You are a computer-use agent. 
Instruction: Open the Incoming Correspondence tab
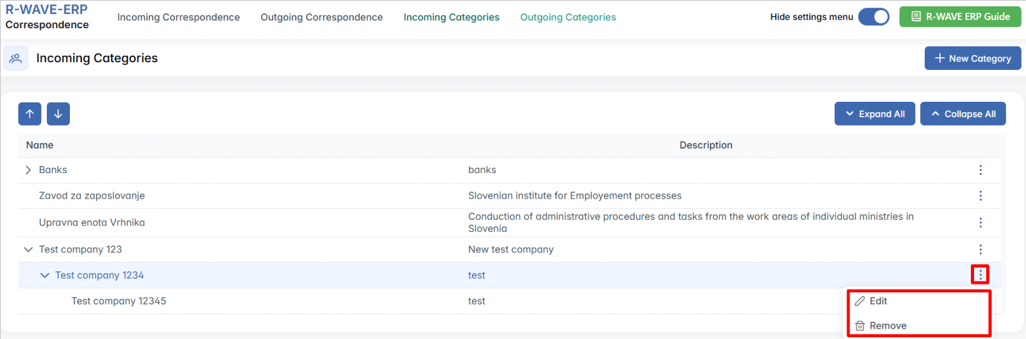click(x=178, y=17)
